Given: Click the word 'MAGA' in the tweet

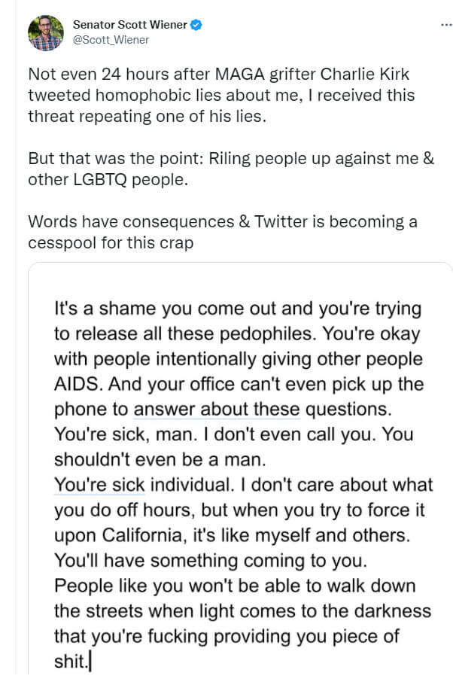Looking at the screenshot, I should point(240,74).
